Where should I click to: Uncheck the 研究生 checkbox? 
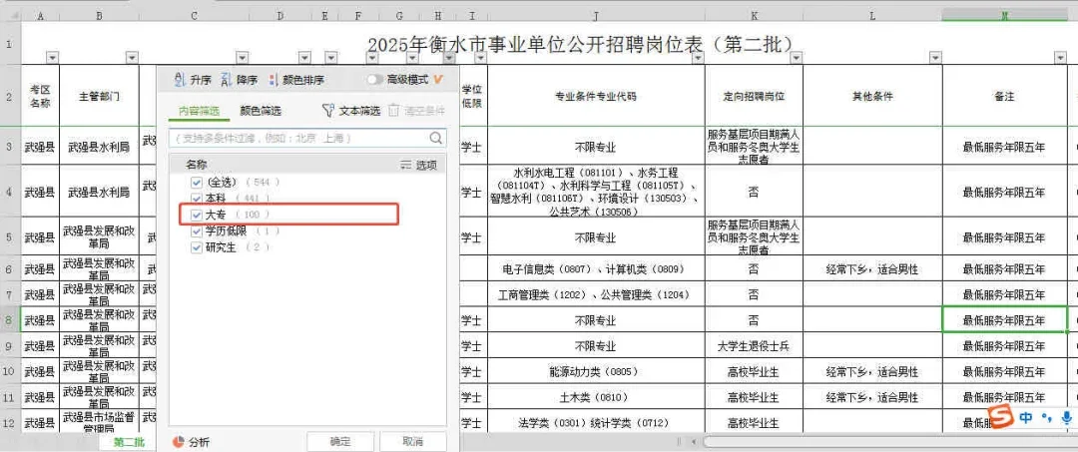[x=197, y=247]
